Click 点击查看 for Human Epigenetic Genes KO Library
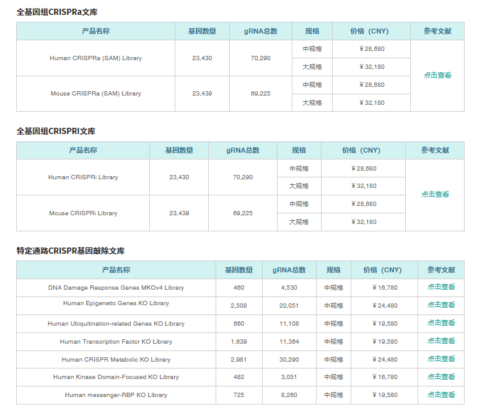The image size is (482, 415). (x=441, y=305)
